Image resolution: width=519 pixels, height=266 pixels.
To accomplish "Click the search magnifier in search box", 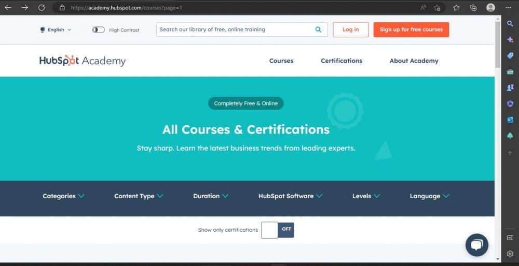I will pyautogui.click(x=318, y=29).
